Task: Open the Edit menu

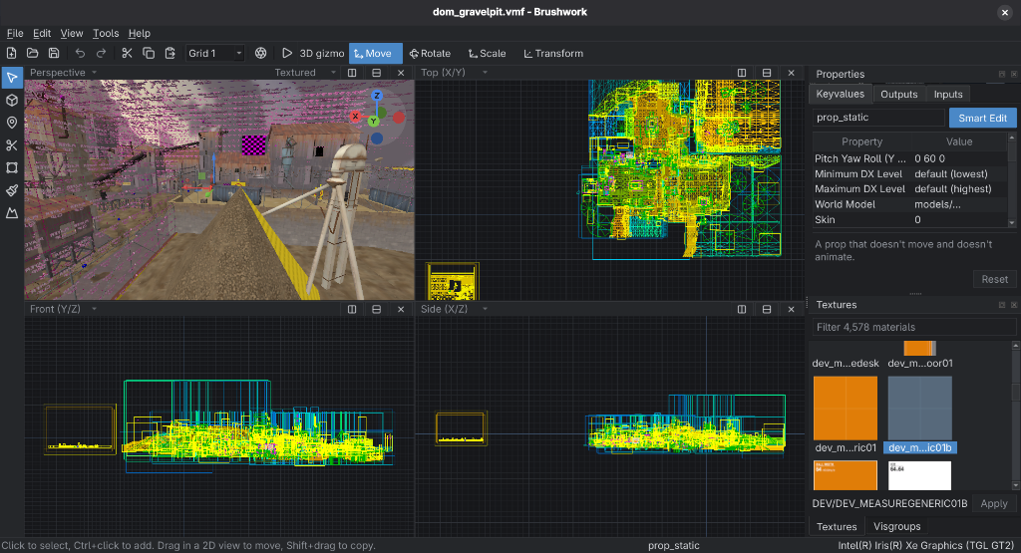Action: pyautogui.click(x=42, y=33)
